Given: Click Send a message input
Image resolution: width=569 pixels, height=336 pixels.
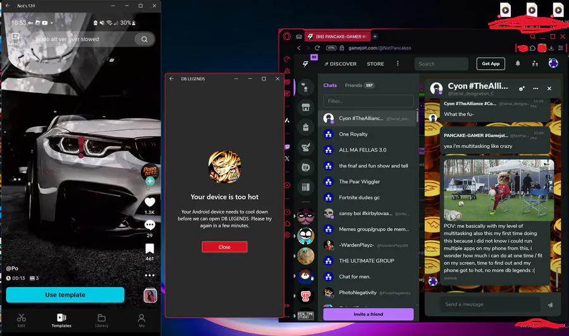Looking at the screenshot, I should coord(491,304).
